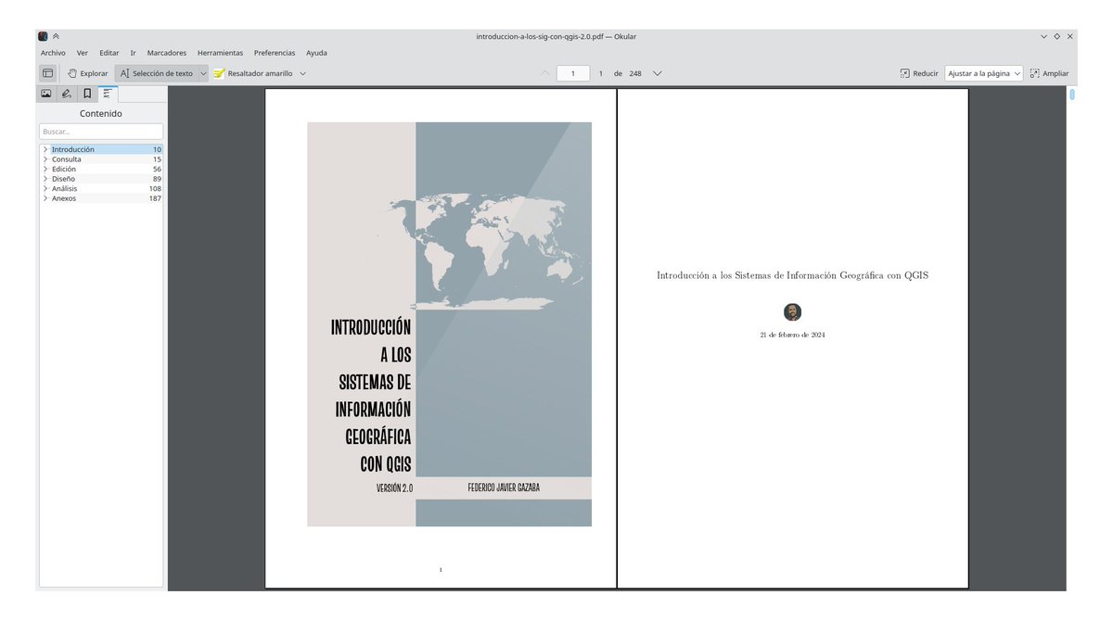Open selection tool dropdown arrow

click(x=203, y=73)
